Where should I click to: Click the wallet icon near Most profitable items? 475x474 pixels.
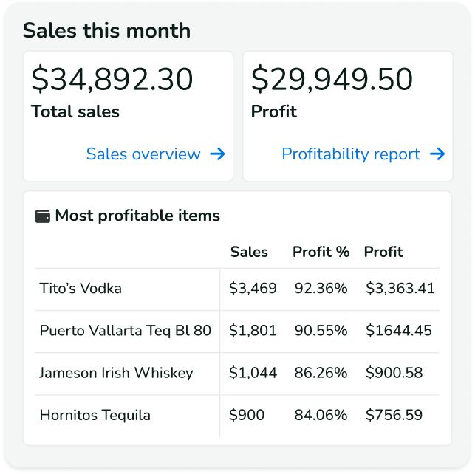pos(43,216)
